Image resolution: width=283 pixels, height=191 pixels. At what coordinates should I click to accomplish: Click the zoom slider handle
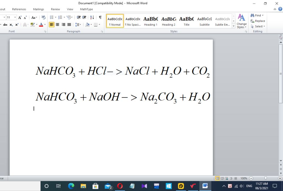pos(266,178)
